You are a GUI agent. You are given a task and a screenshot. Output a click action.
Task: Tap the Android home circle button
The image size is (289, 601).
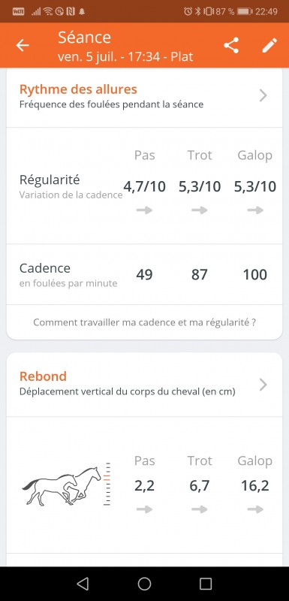click(x=144, y=584)
